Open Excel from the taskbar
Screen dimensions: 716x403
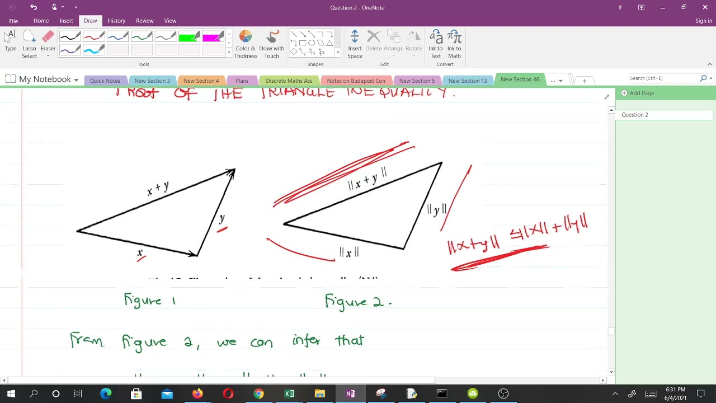(x=289, y=394)
